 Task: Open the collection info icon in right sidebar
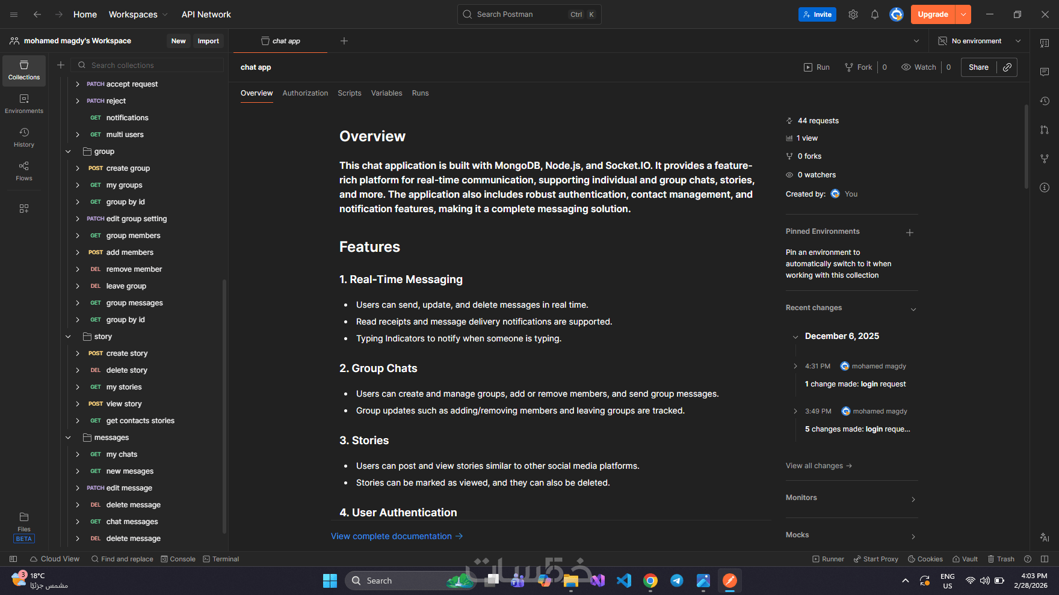pyautogui.click(x=1045, y=188)
